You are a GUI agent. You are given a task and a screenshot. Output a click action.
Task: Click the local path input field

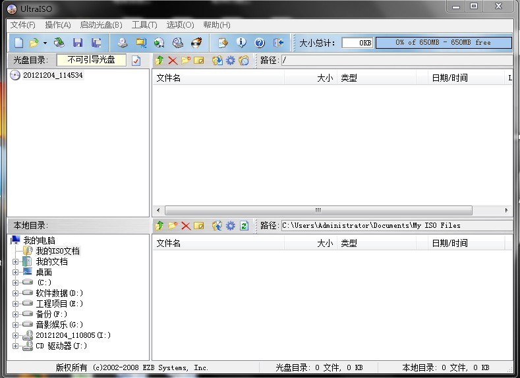click(395, 226)
